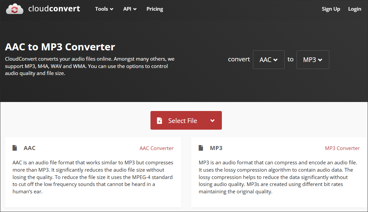This screenshot has width=368, height=212.
Task: Click the Login link
Action: 355,9
